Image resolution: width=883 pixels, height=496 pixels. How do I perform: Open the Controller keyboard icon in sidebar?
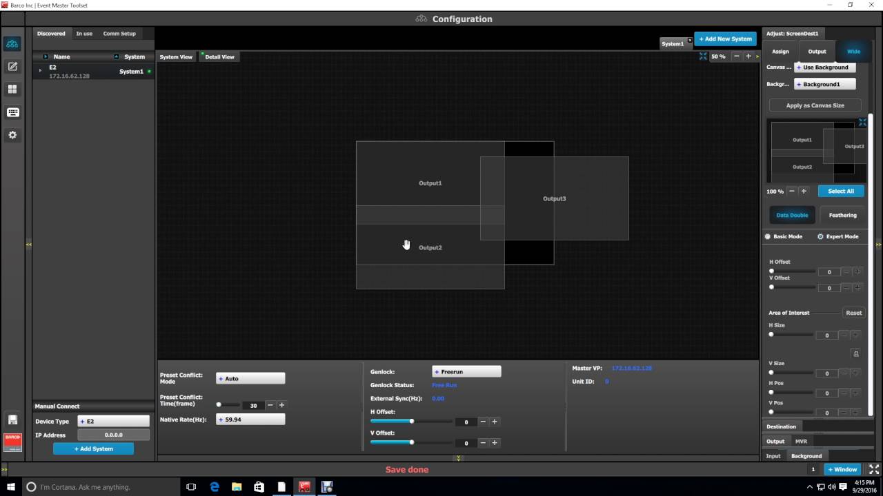click(12, 112)
